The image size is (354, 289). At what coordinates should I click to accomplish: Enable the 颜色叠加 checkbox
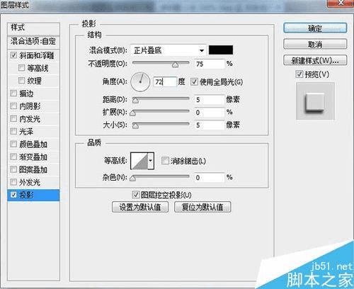13,144
